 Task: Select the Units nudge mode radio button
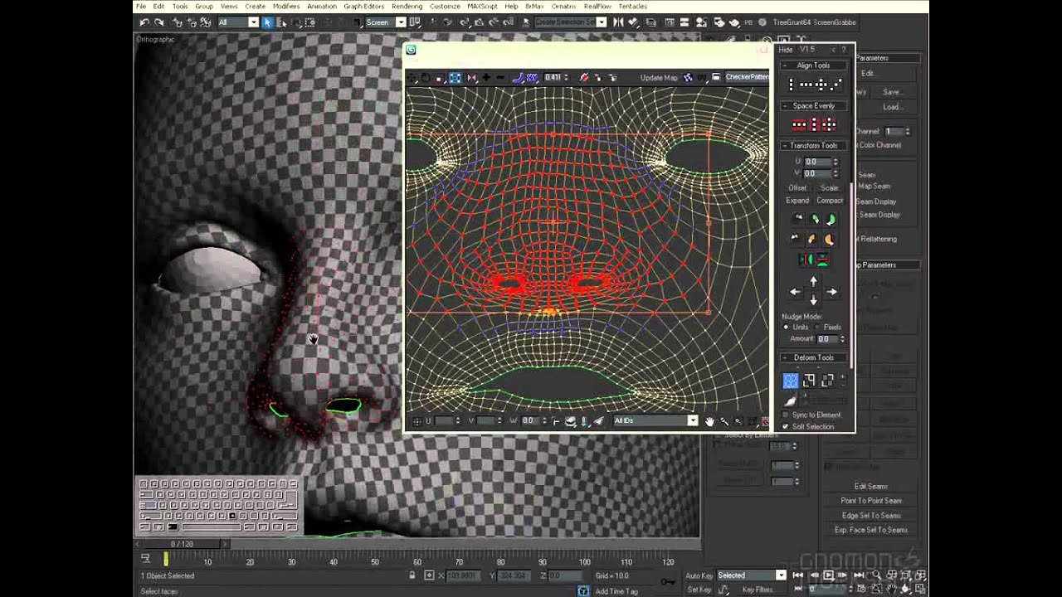click(786, 327)
